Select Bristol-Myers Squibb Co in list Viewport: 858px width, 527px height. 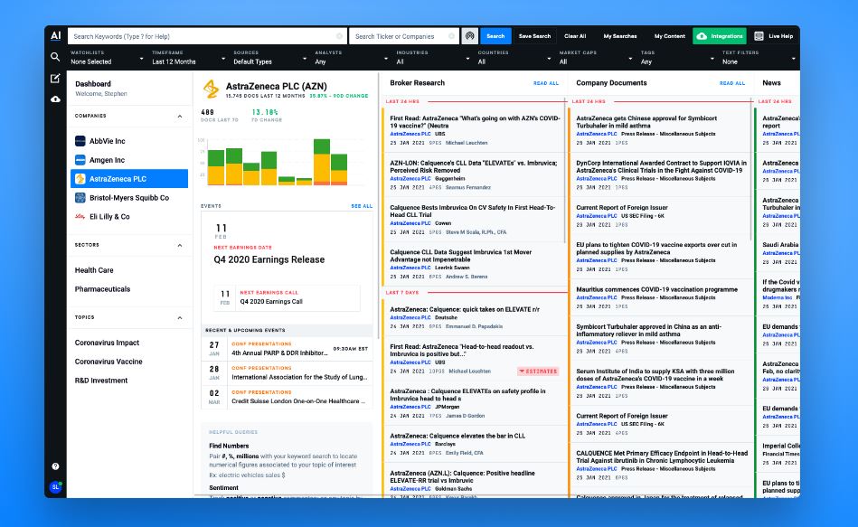(129, 198)
